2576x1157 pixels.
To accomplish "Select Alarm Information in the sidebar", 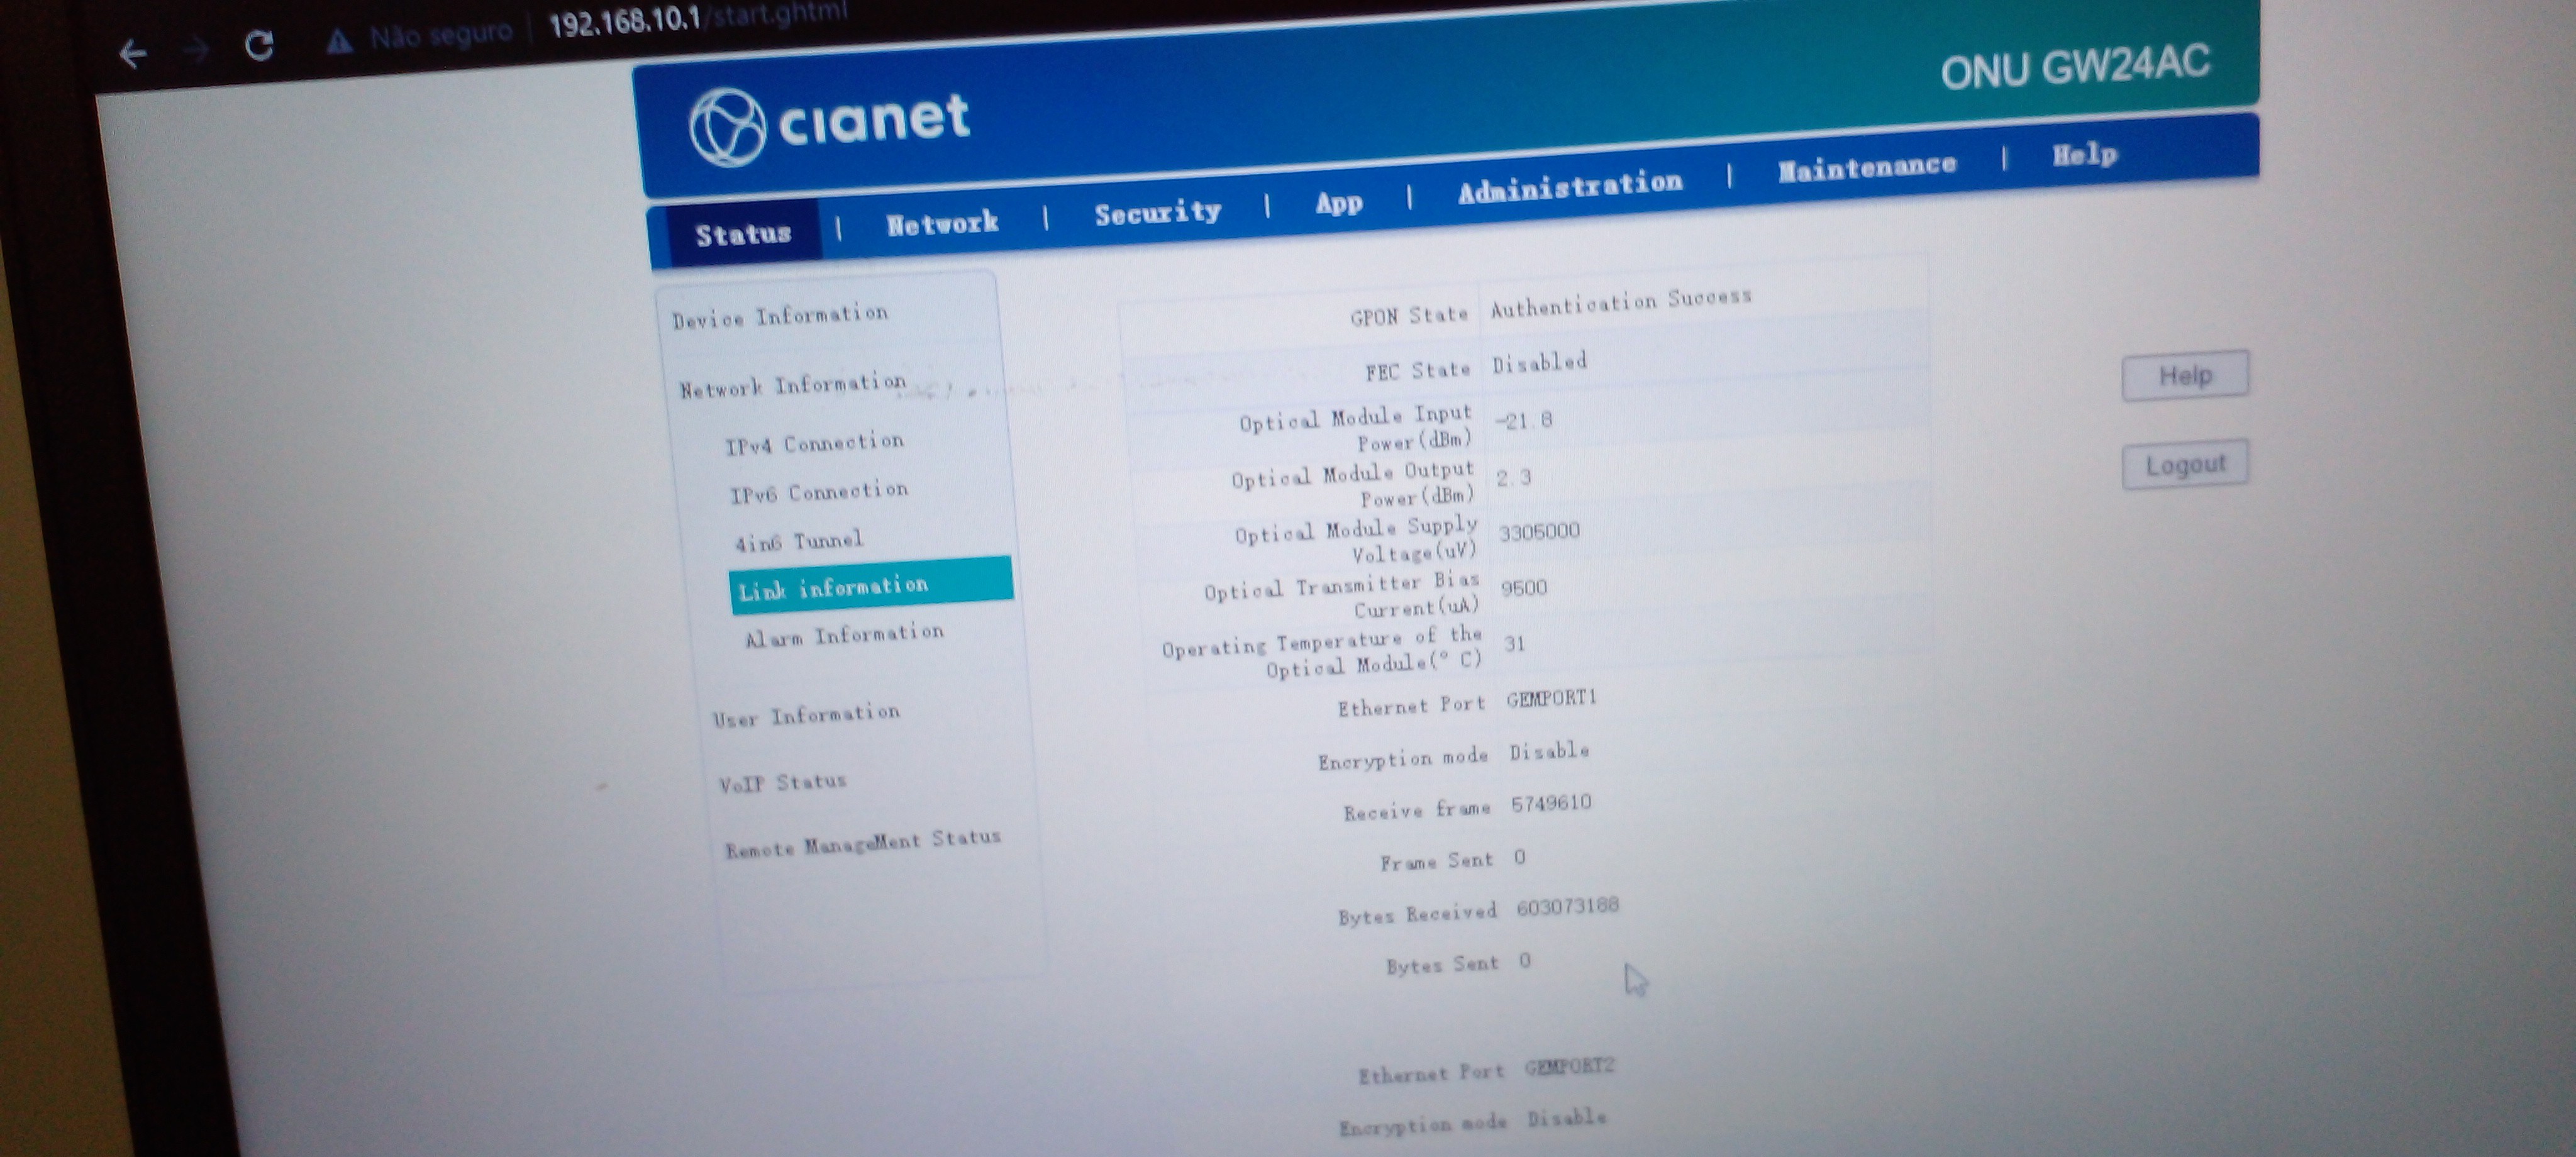I will coord(844,635).
